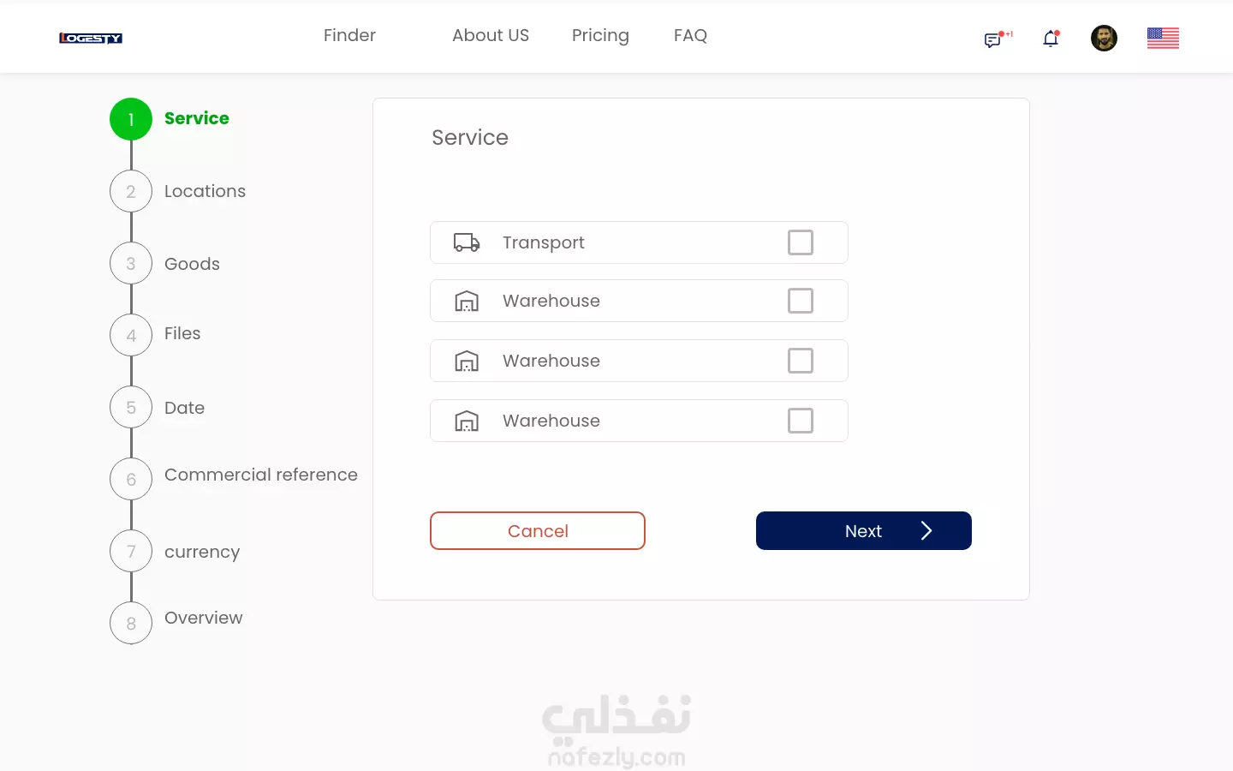Click the Transport truck icon
The image size is (1233, 771).
(x=467, y=242)
